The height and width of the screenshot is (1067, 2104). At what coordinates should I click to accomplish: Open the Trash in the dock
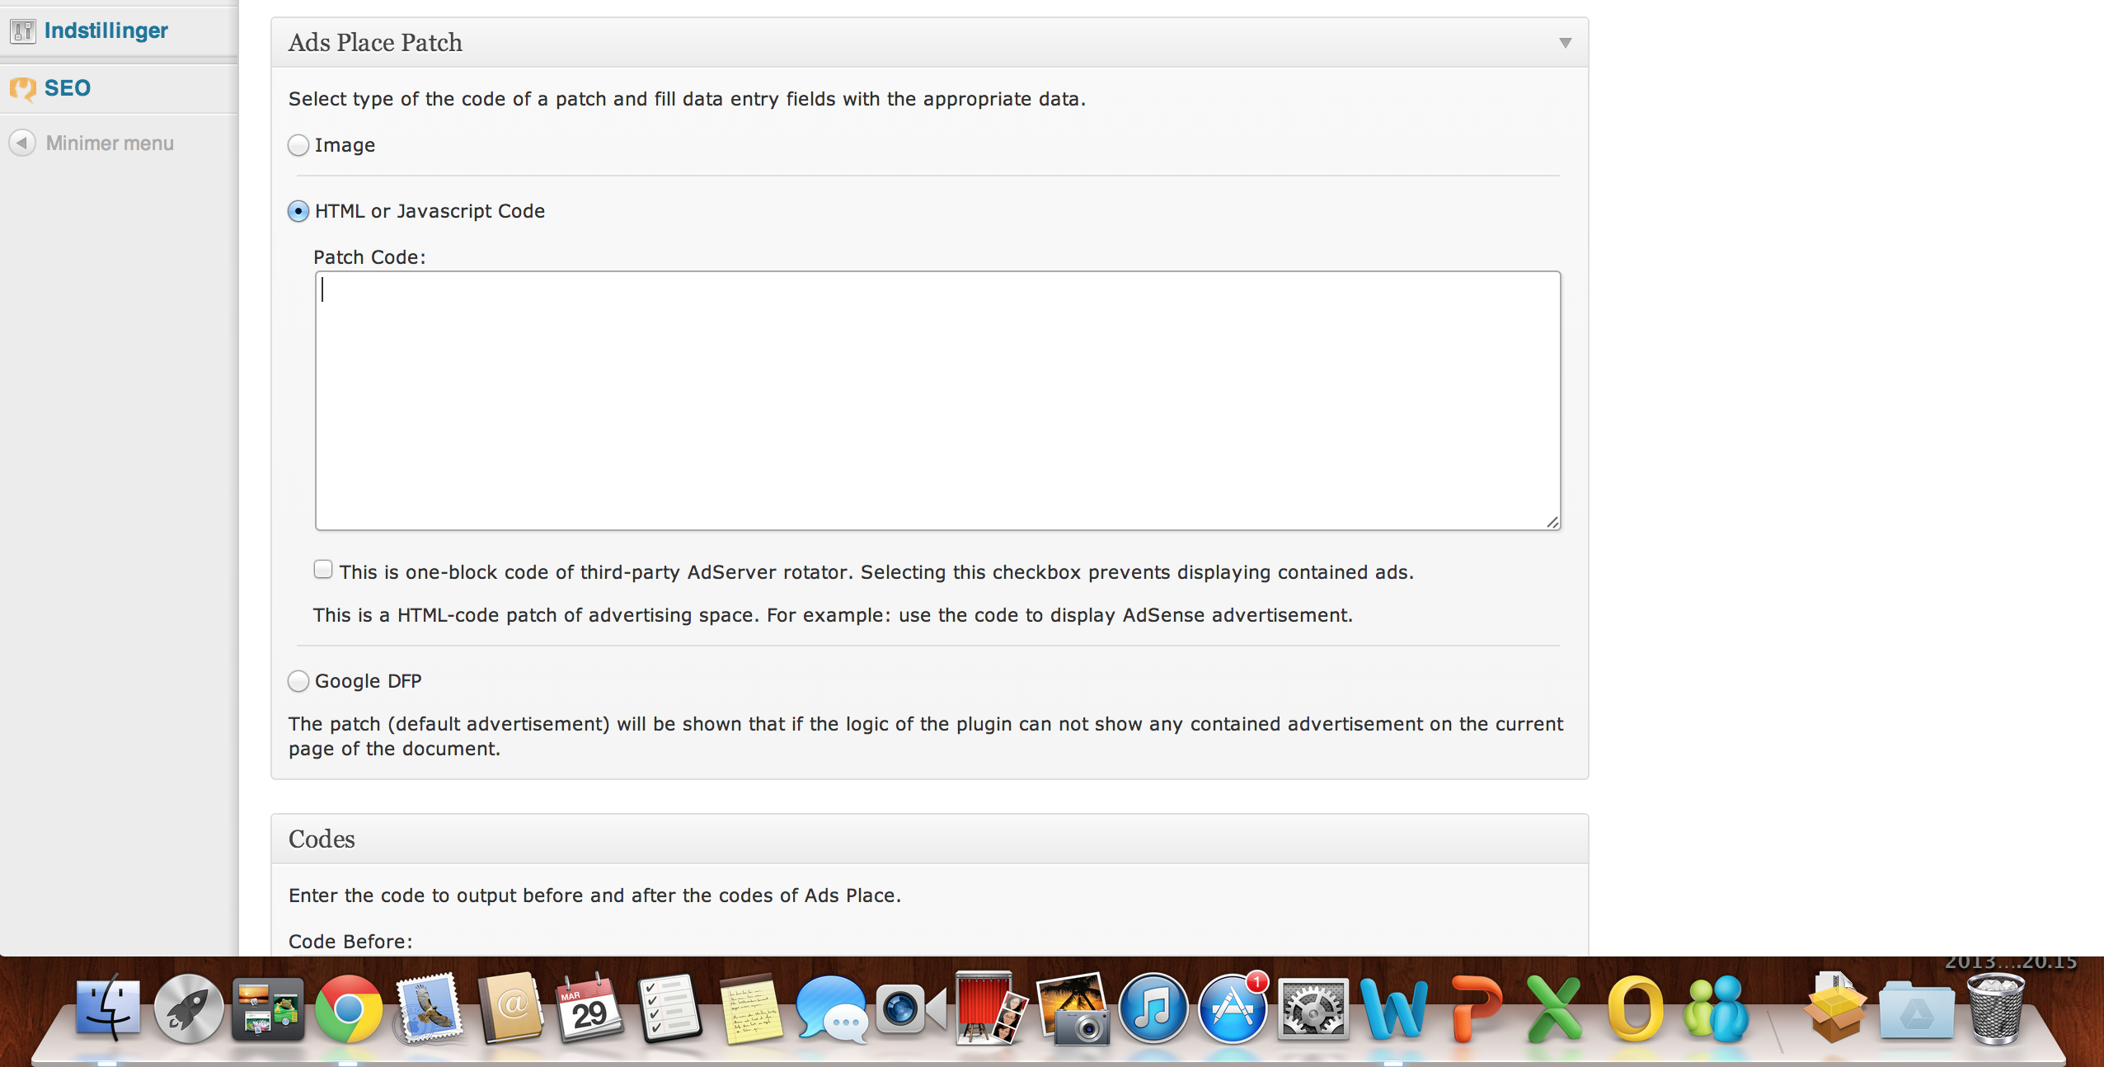(x=1995, y=1009)
